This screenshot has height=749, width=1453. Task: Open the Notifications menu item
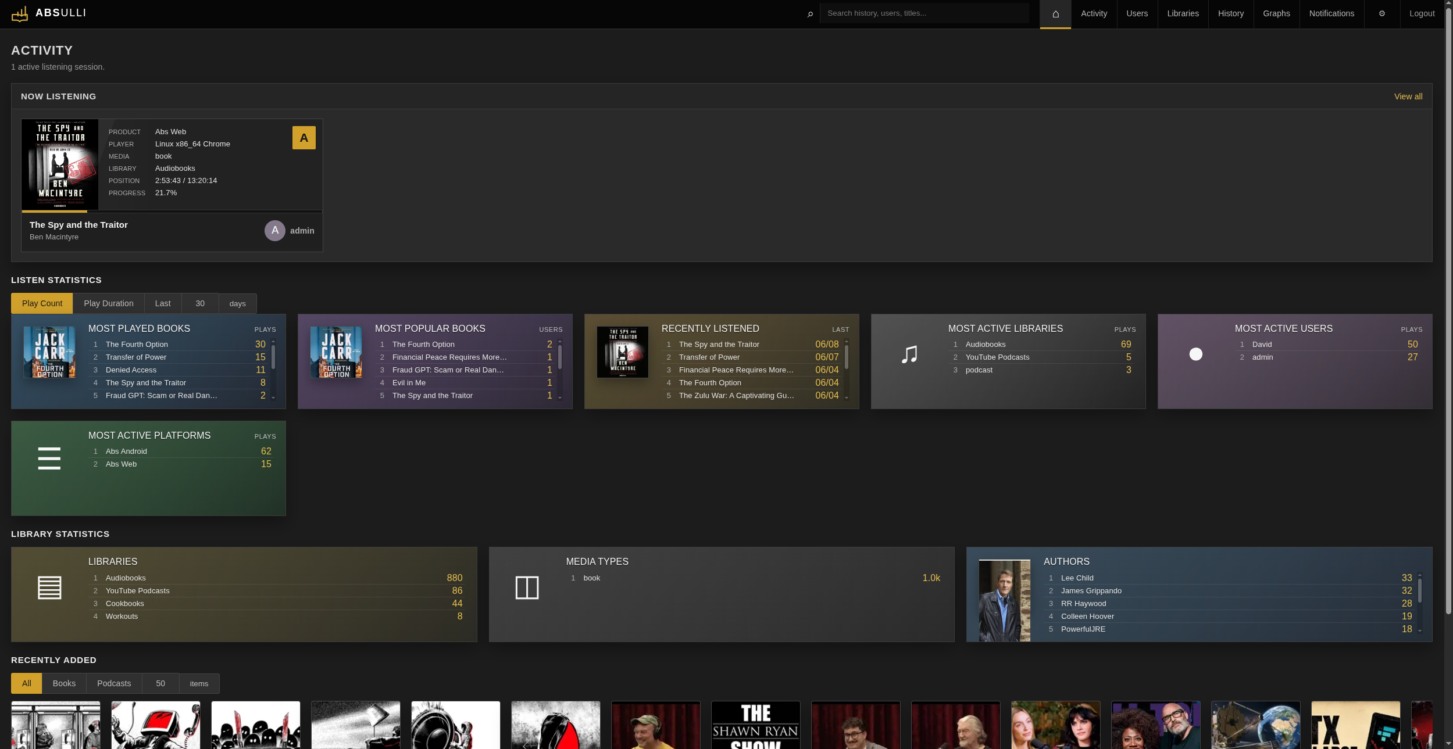tap(1331, 14)
